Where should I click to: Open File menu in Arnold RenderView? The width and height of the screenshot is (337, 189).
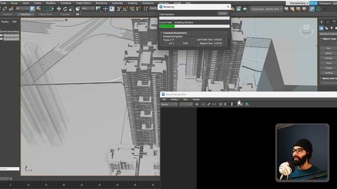coord(164,99)
